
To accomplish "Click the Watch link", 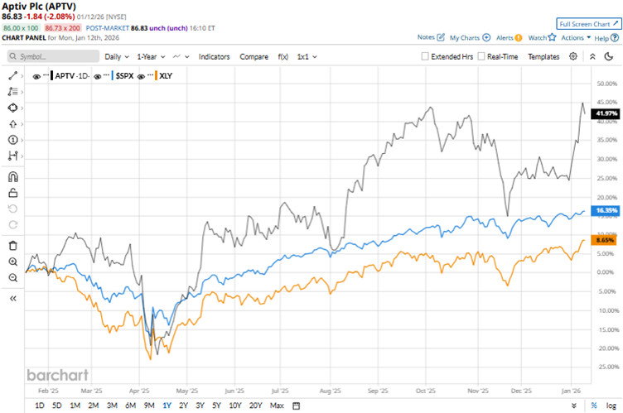I will click(537, 38).
